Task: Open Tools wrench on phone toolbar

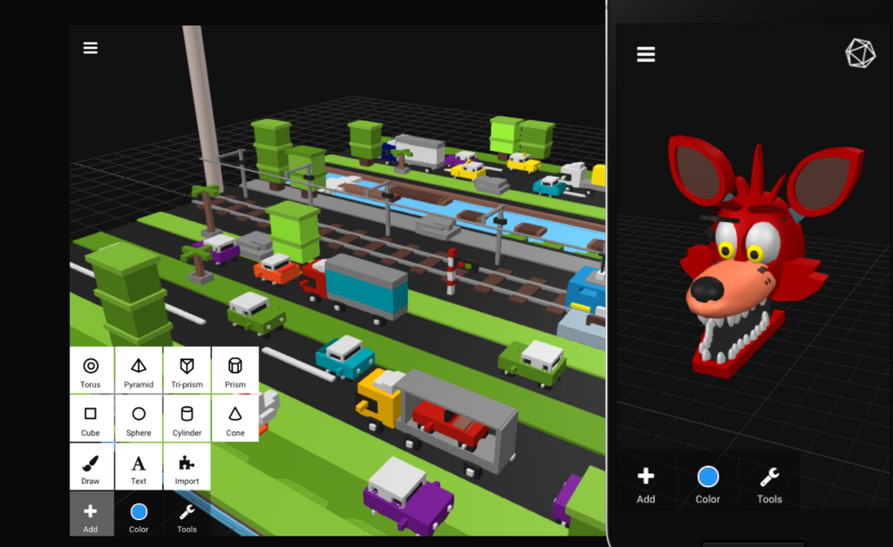Action: point(769,483)
